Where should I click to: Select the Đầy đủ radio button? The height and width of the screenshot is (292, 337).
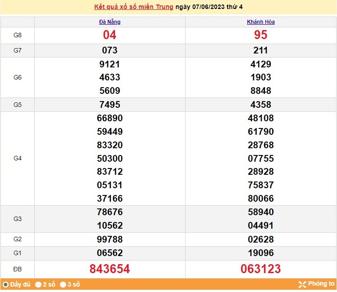(5, 284)
